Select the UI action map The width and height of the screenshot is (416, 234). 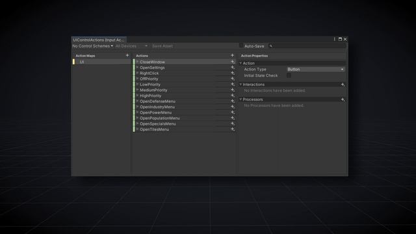click(101, 62)
